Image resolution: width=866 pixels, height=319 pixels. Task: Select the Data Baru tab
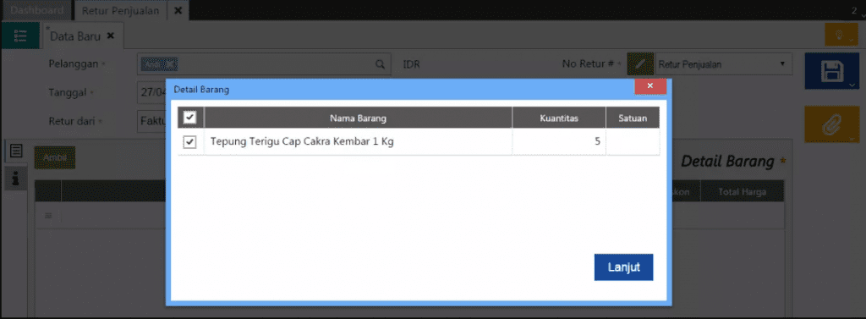click(75, 36)
